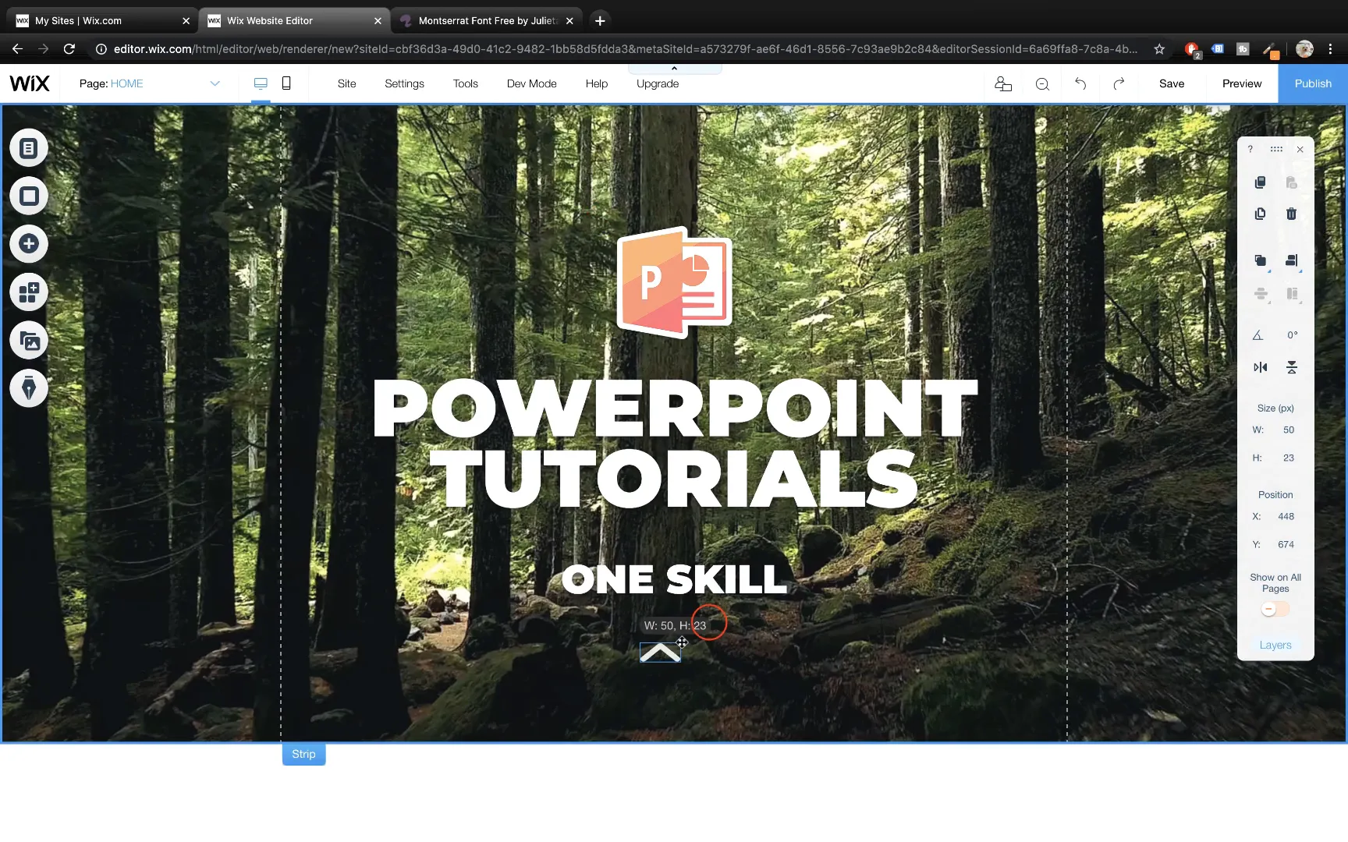Click the Paste icon in toolbar panel
Image resolution: width=1348 pixels, height=842 pixels.
pyautogui.click(x=1292, y=182)
